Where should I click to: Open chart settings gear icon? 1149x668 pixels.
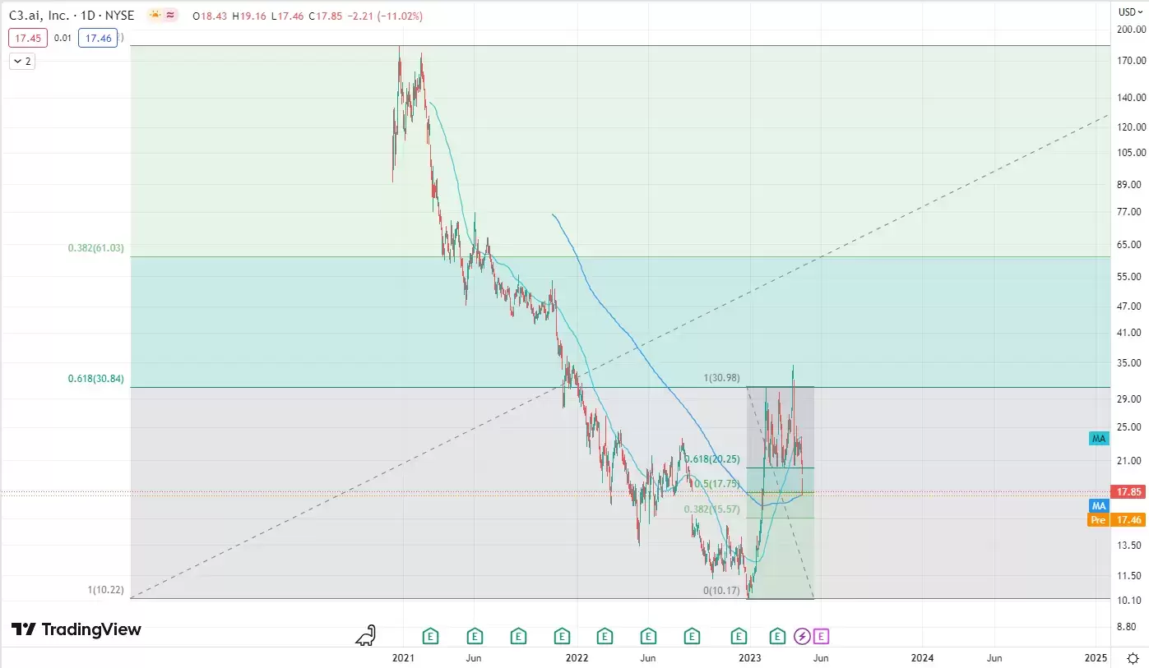[1133, 658]
